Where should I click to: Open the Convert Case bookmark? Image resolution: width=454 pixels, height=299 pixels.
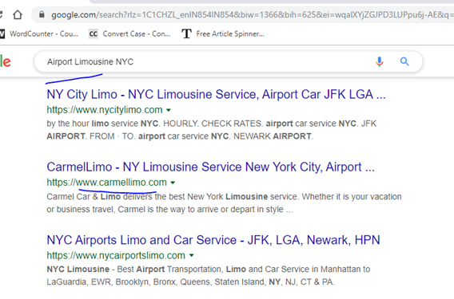click(129, 33)
